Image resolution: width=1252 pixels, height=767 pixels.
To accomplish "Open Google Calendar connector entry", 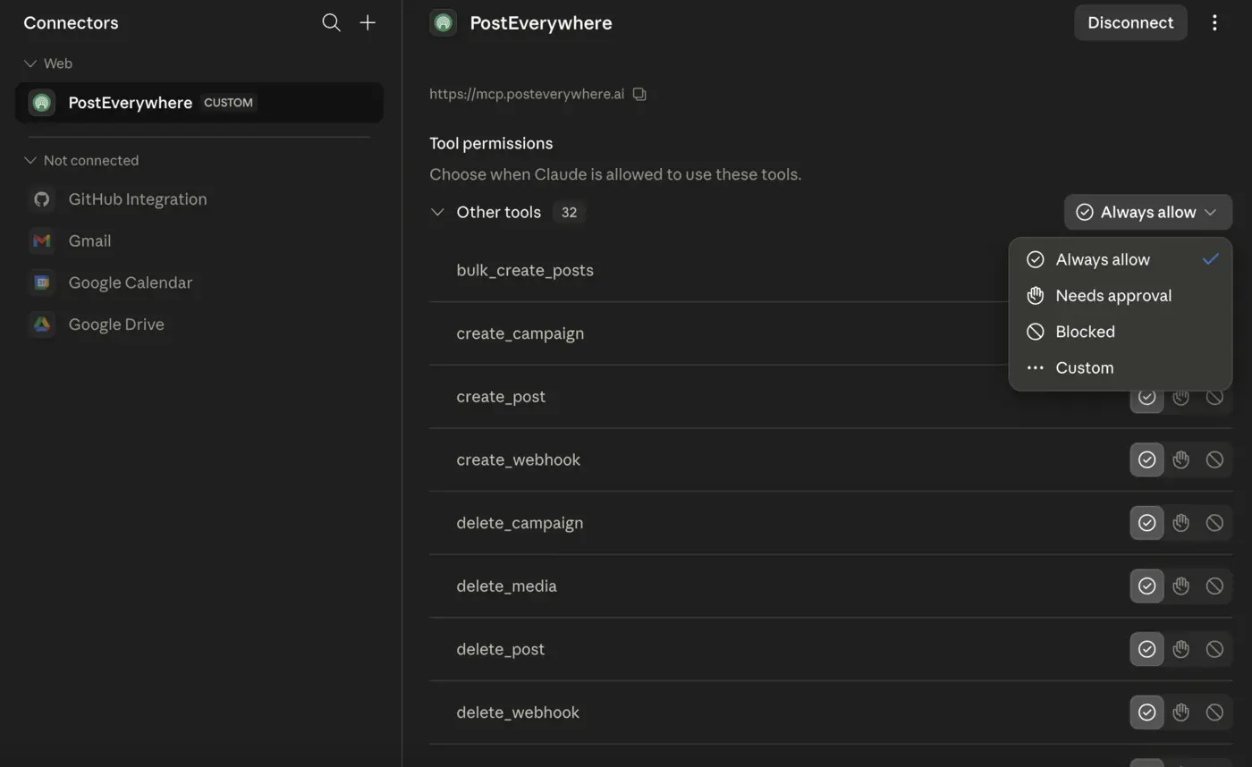I will 199,282.
